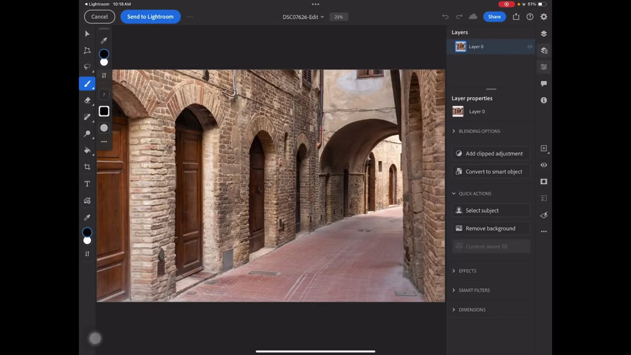The width and height of the screenshot is (631, 355).
Task: Open the layer properties panel icon
Action: coord(544,67)
